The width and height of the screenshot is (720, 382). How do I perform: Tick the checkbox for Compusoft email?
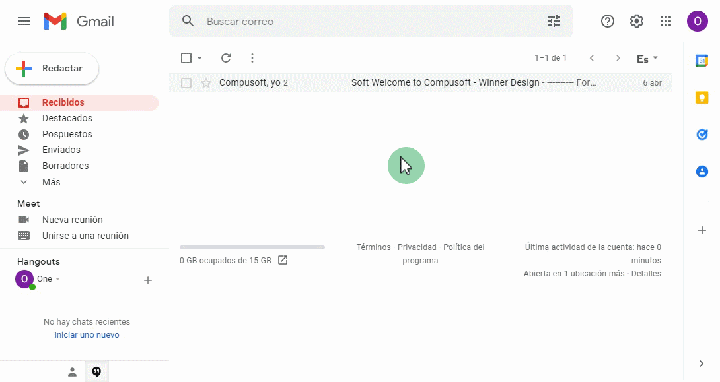coord(186,83)
